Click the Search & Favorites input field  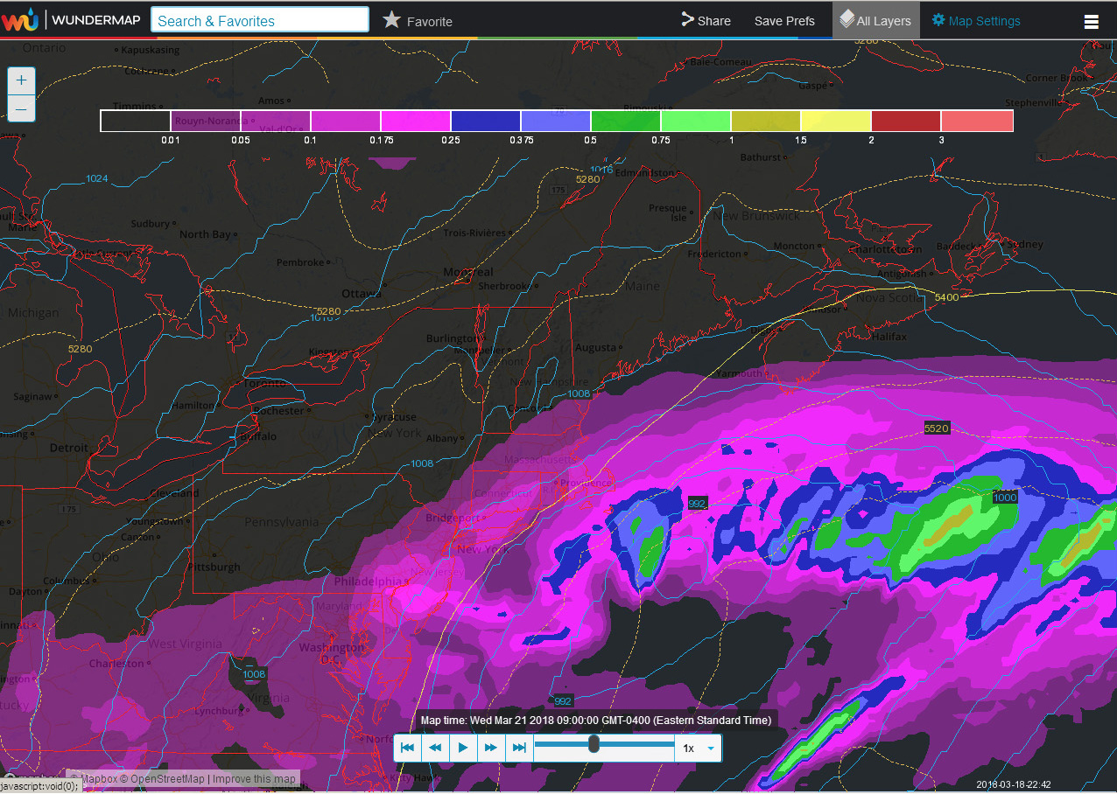click(260, 20)
